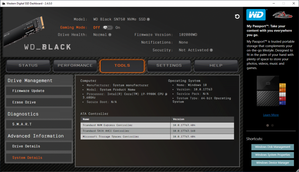
Task: Go to the Settings tab
Action: coord(169,66)
